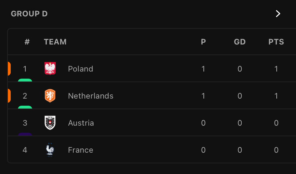Click the green indicator under rank 1

(25, 80)
